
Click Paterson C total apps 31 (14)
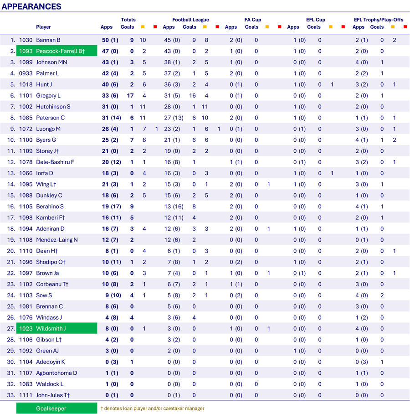(111, 118)
